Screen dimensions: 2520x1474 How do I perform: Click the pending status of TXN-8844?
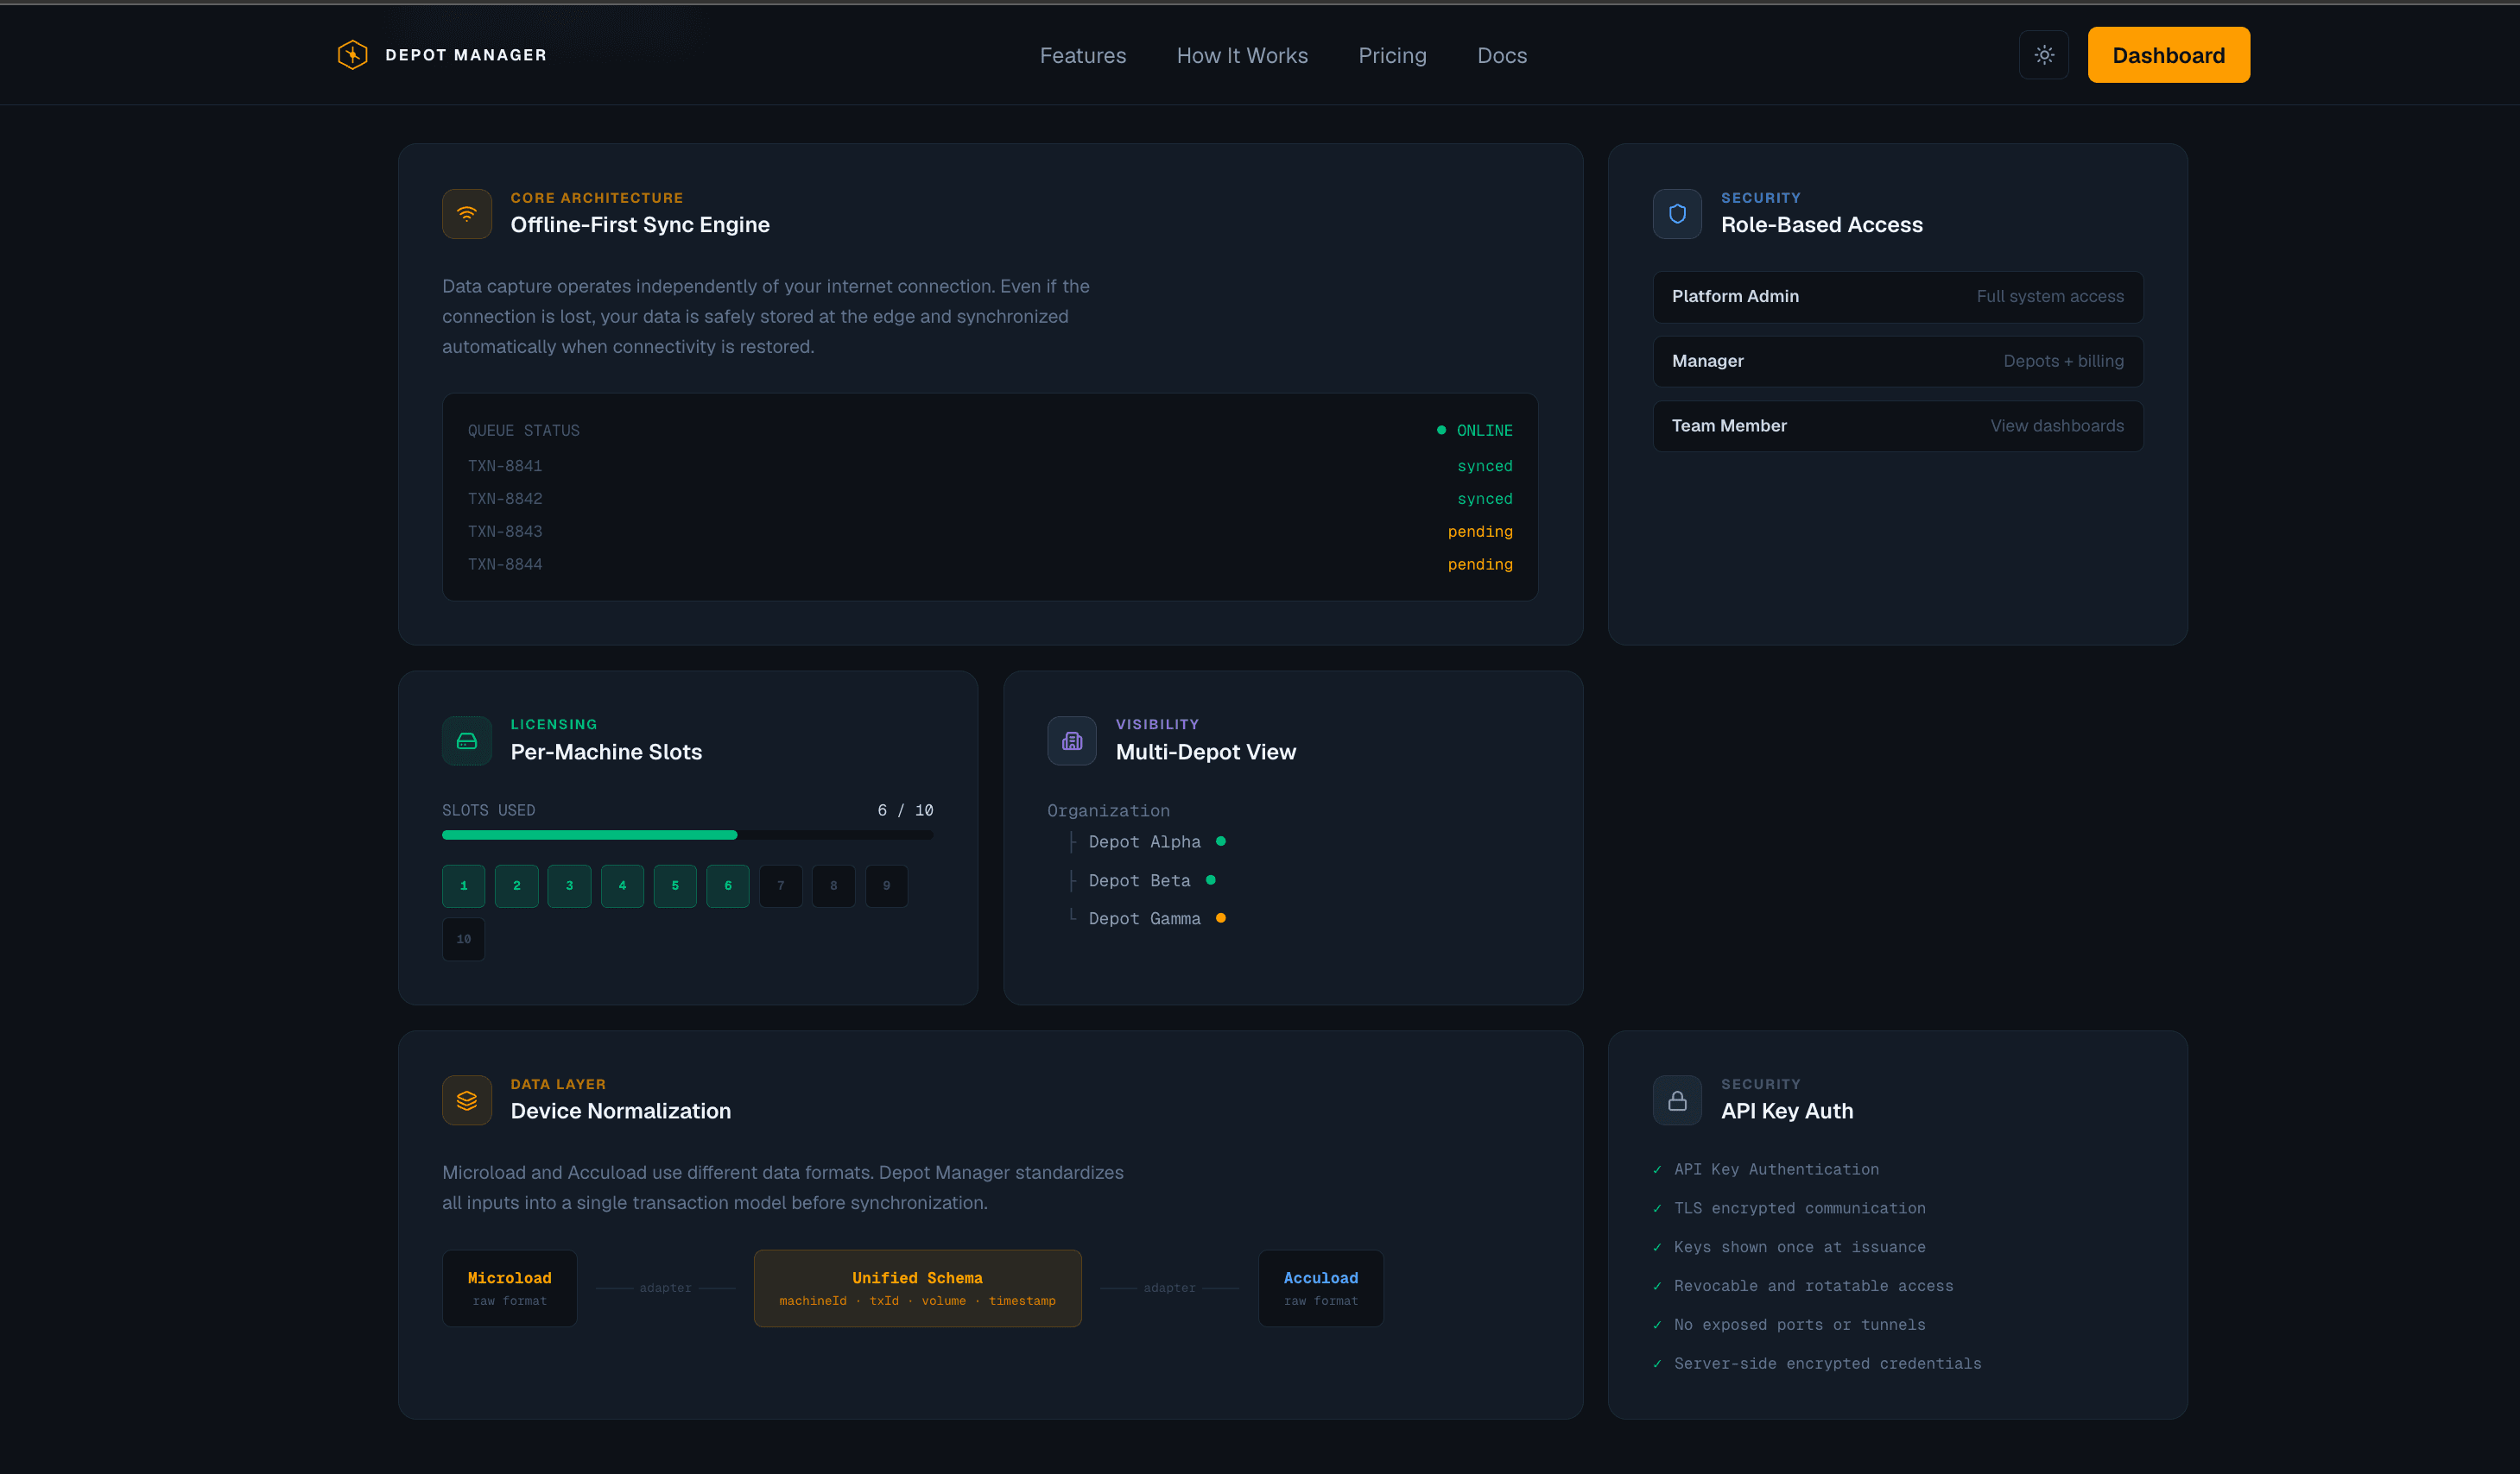click(x=1480, y=564)
